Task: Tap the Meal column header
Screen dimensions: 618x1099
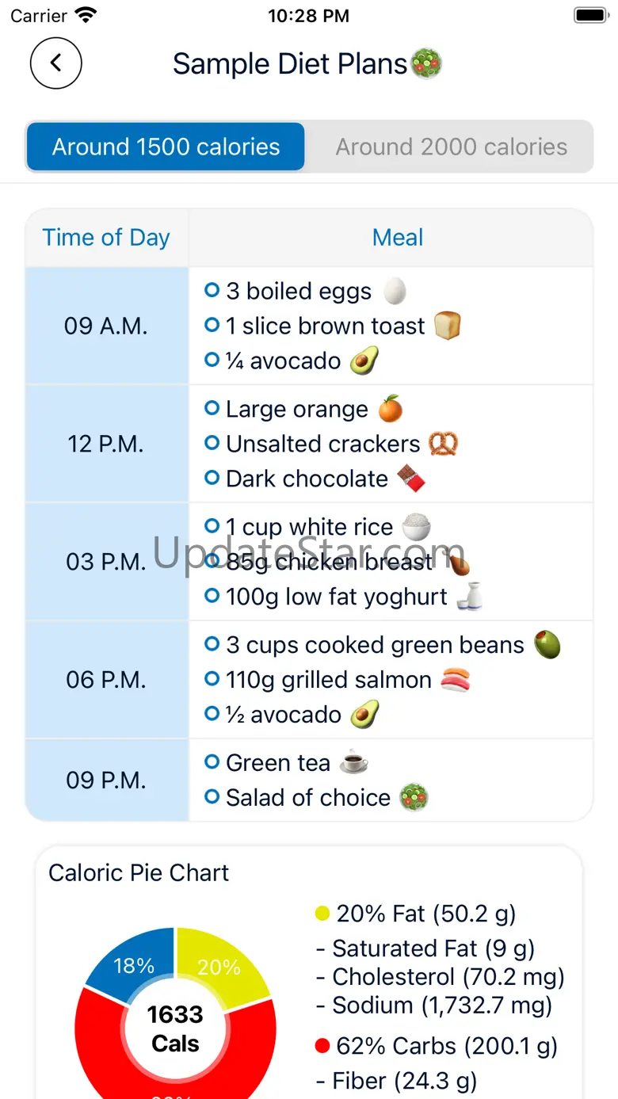Action: point(398,237)
